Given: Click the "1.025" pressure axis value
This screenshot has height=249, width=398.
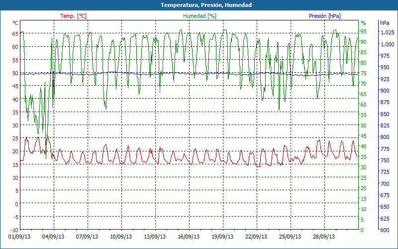Looking at the screenshot, I should tap(388, 32).
